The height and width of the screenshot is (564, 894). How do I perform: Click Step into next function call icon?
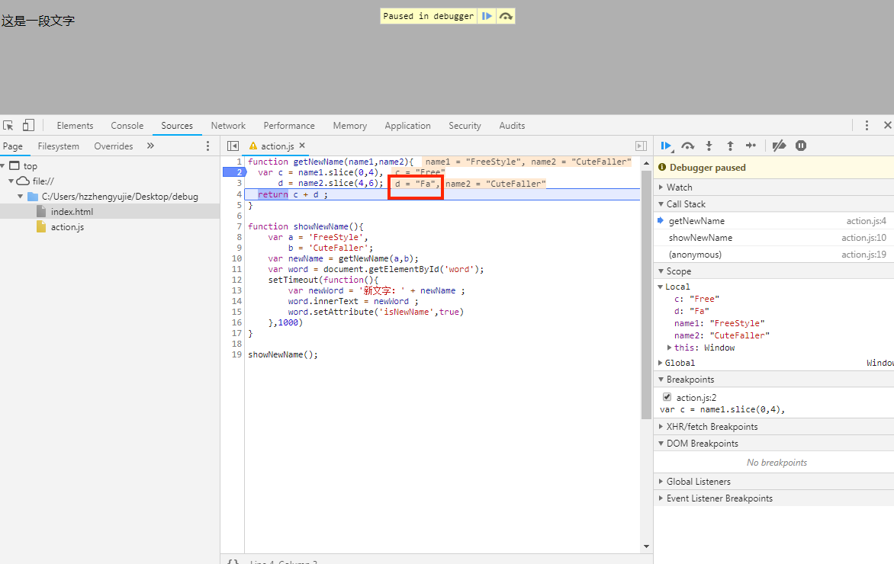pos(709,146)
